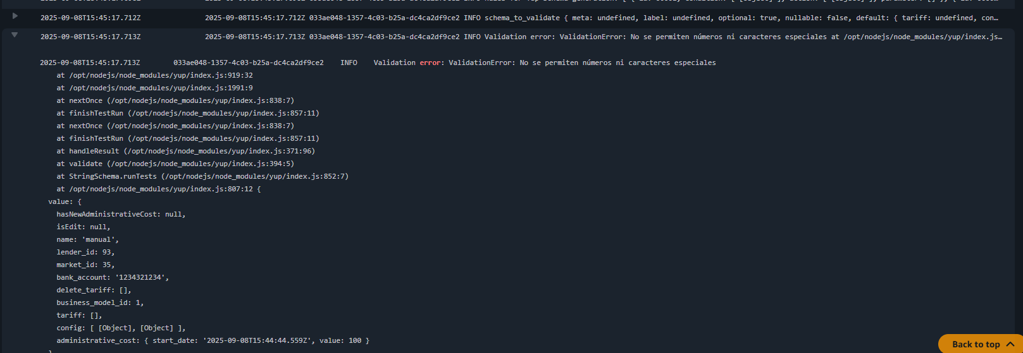Expand the 15:45:17.712Z log entry arrow
Screen dimensions: 1023x353
[15, 16]
